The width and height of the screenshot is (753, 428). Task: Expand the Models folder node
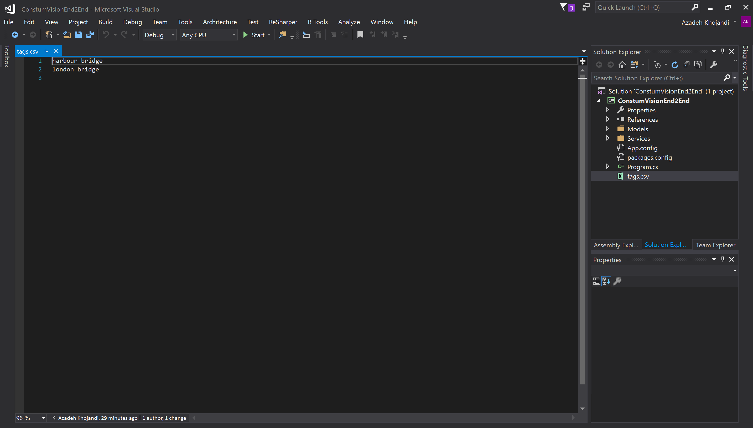608,129
